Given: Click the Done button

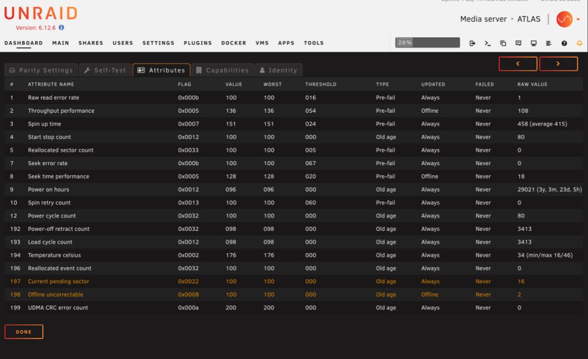Looking at the screenshot, I should pos(24,331).
